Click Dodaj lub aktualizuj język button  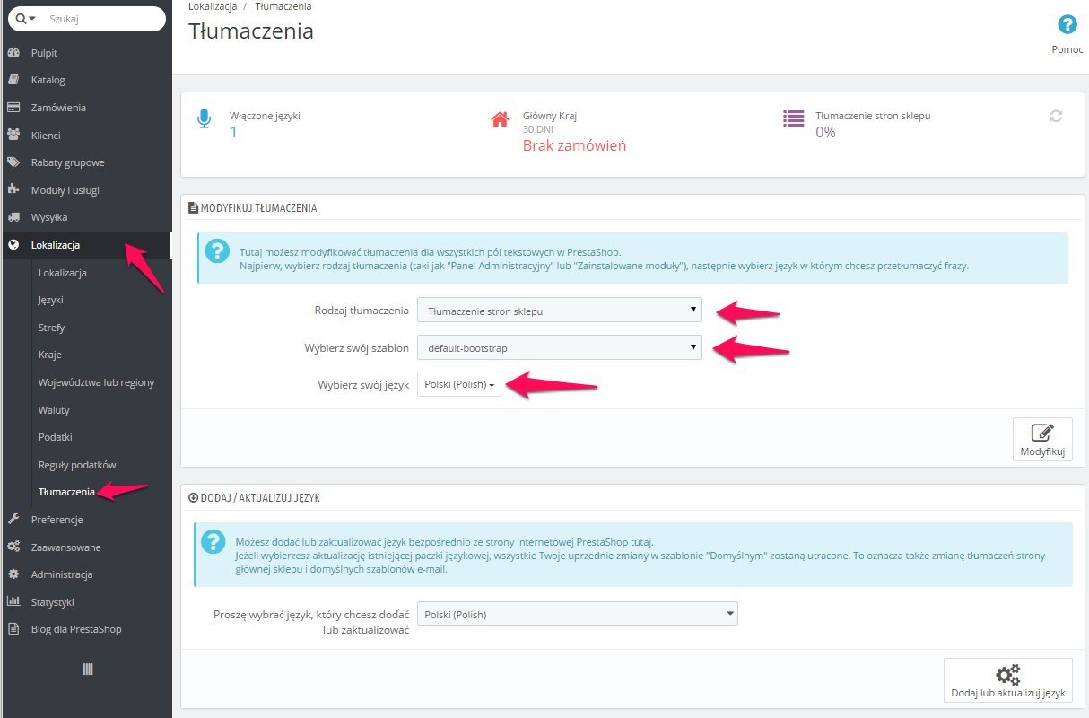1008,680
